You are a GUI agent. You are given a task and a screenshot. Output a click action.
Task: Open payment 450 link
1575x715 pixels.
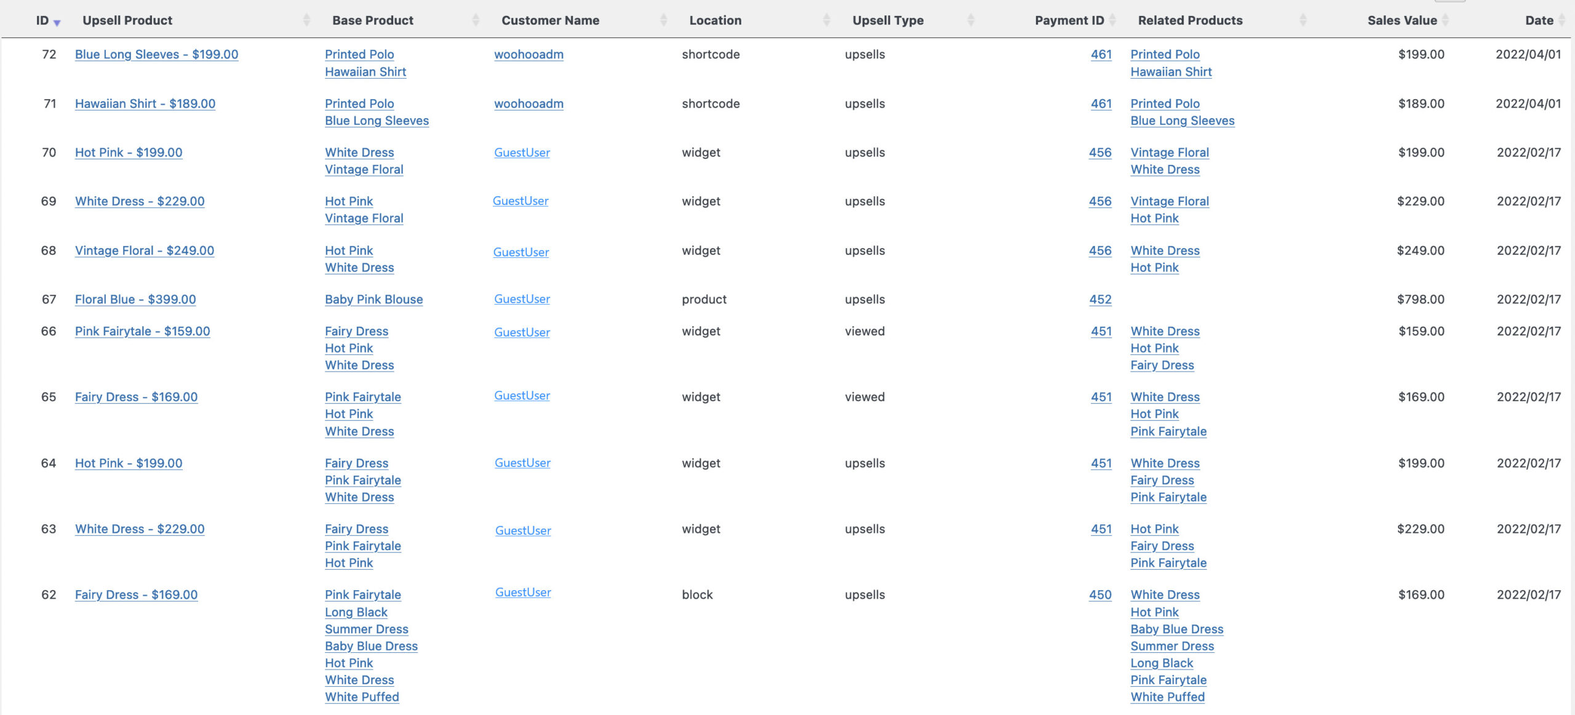point(1100,594)
